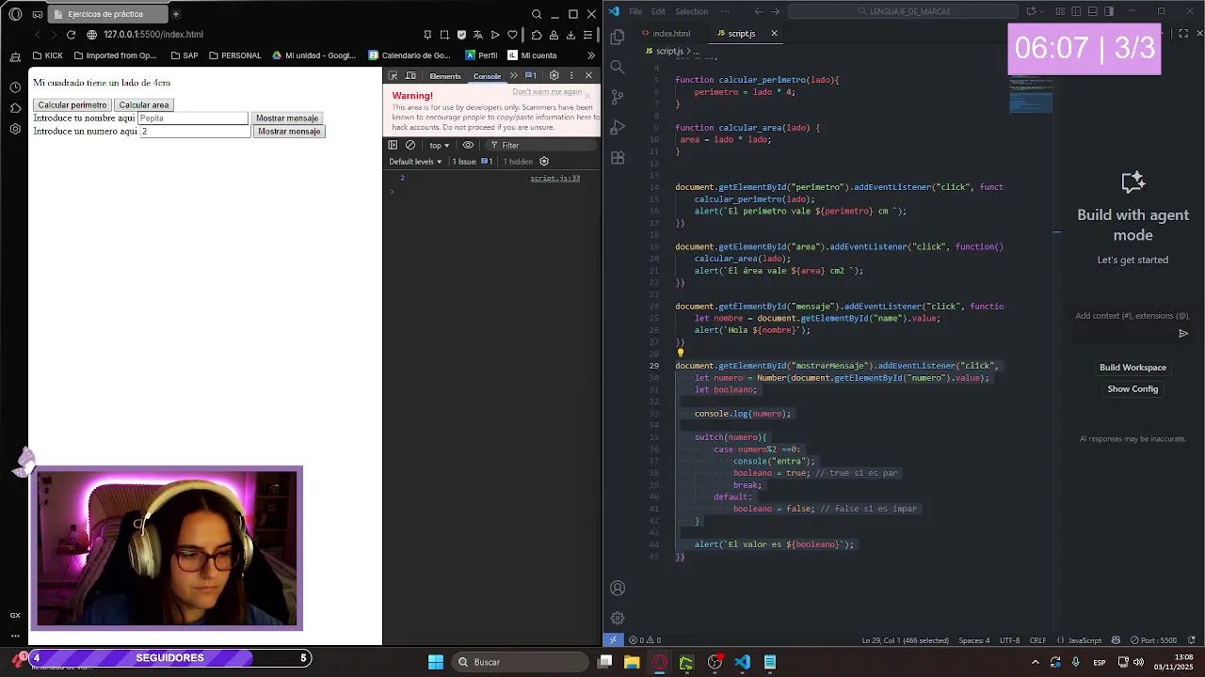This screenshot has width=1205, height=677.
Task: Open the VS Code Explorer view
Action: click(x=618, y=37)
